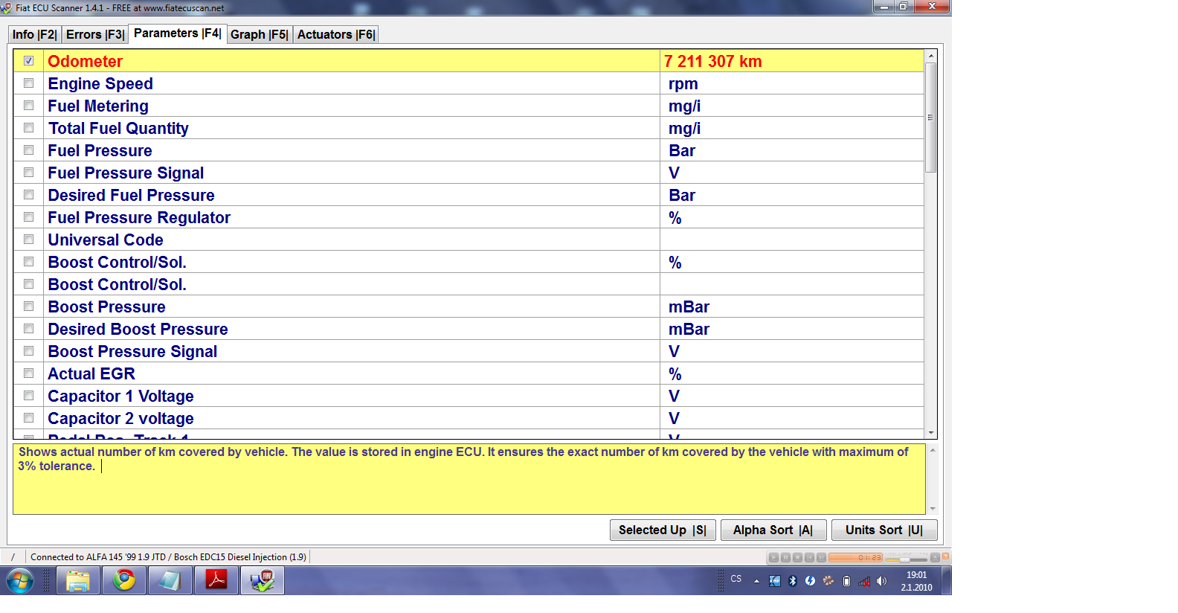Stop playback in the mini media player
The width and height of the screenshot is (1178, 613).
(797, 557)
